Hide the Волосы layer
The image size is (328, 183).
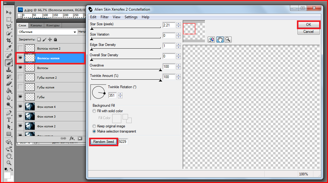click(x=20, y=67)
